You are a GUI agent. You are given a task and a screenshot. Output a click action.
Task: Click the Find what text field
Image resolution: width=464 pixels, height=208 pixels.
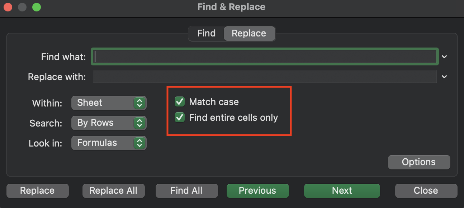[265, 56]
